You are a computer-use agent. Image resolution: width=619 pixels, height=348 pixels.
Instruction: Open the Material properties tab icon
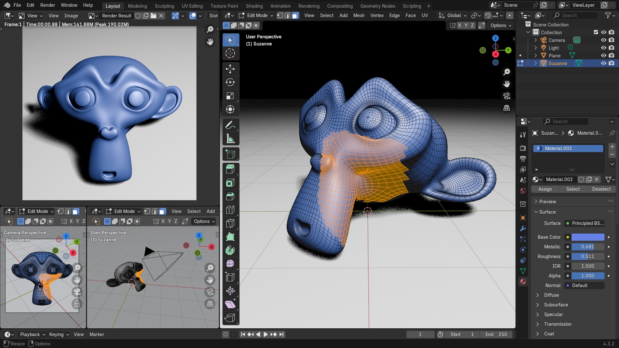tap(523, 282)
